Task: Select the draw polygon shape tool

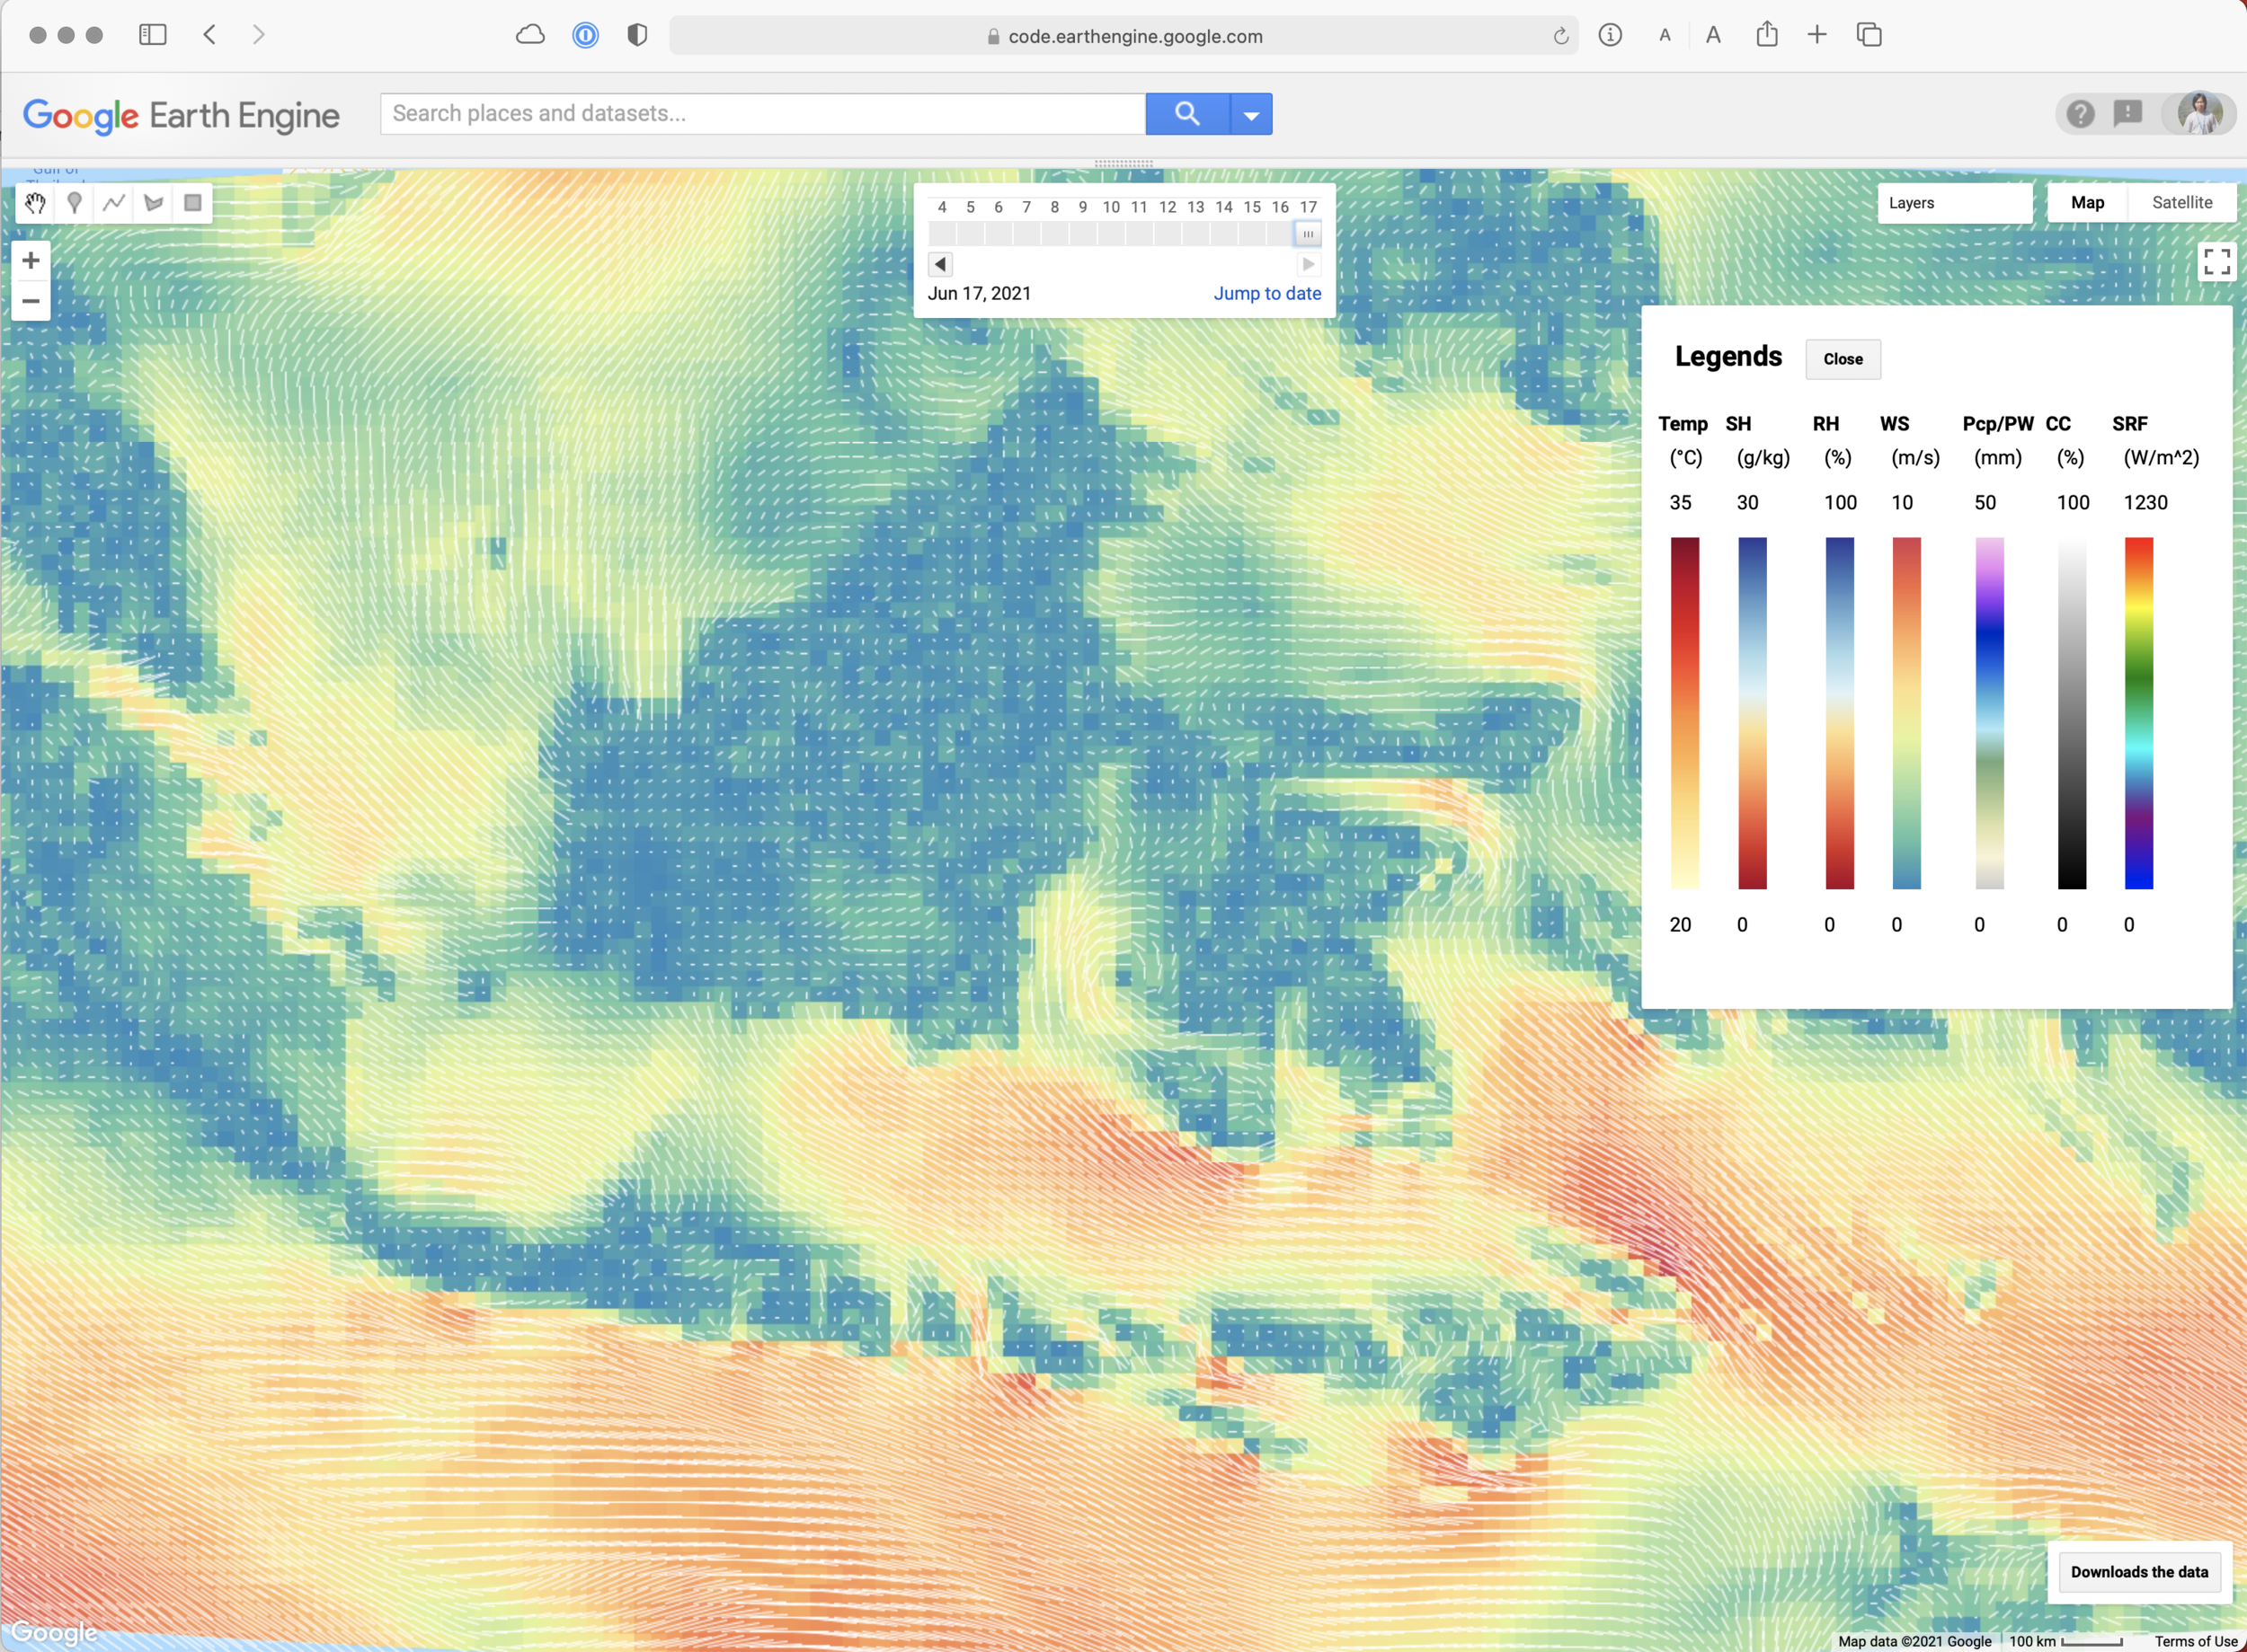Action: pos(153,204)
